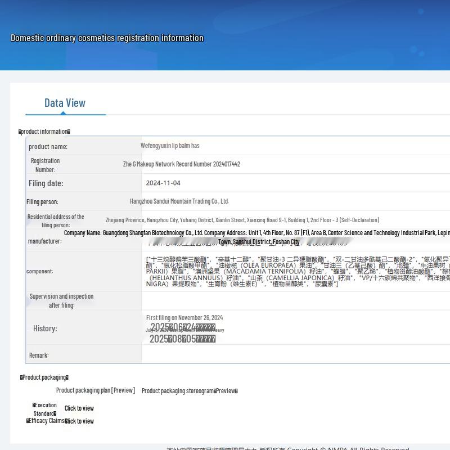Click to view the Efficacy Claims
This screenshot has width=450, height=450.
[x=79, y=421]
